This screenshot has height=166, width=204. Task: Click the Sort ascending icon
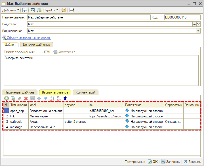[x=52, y=98]
